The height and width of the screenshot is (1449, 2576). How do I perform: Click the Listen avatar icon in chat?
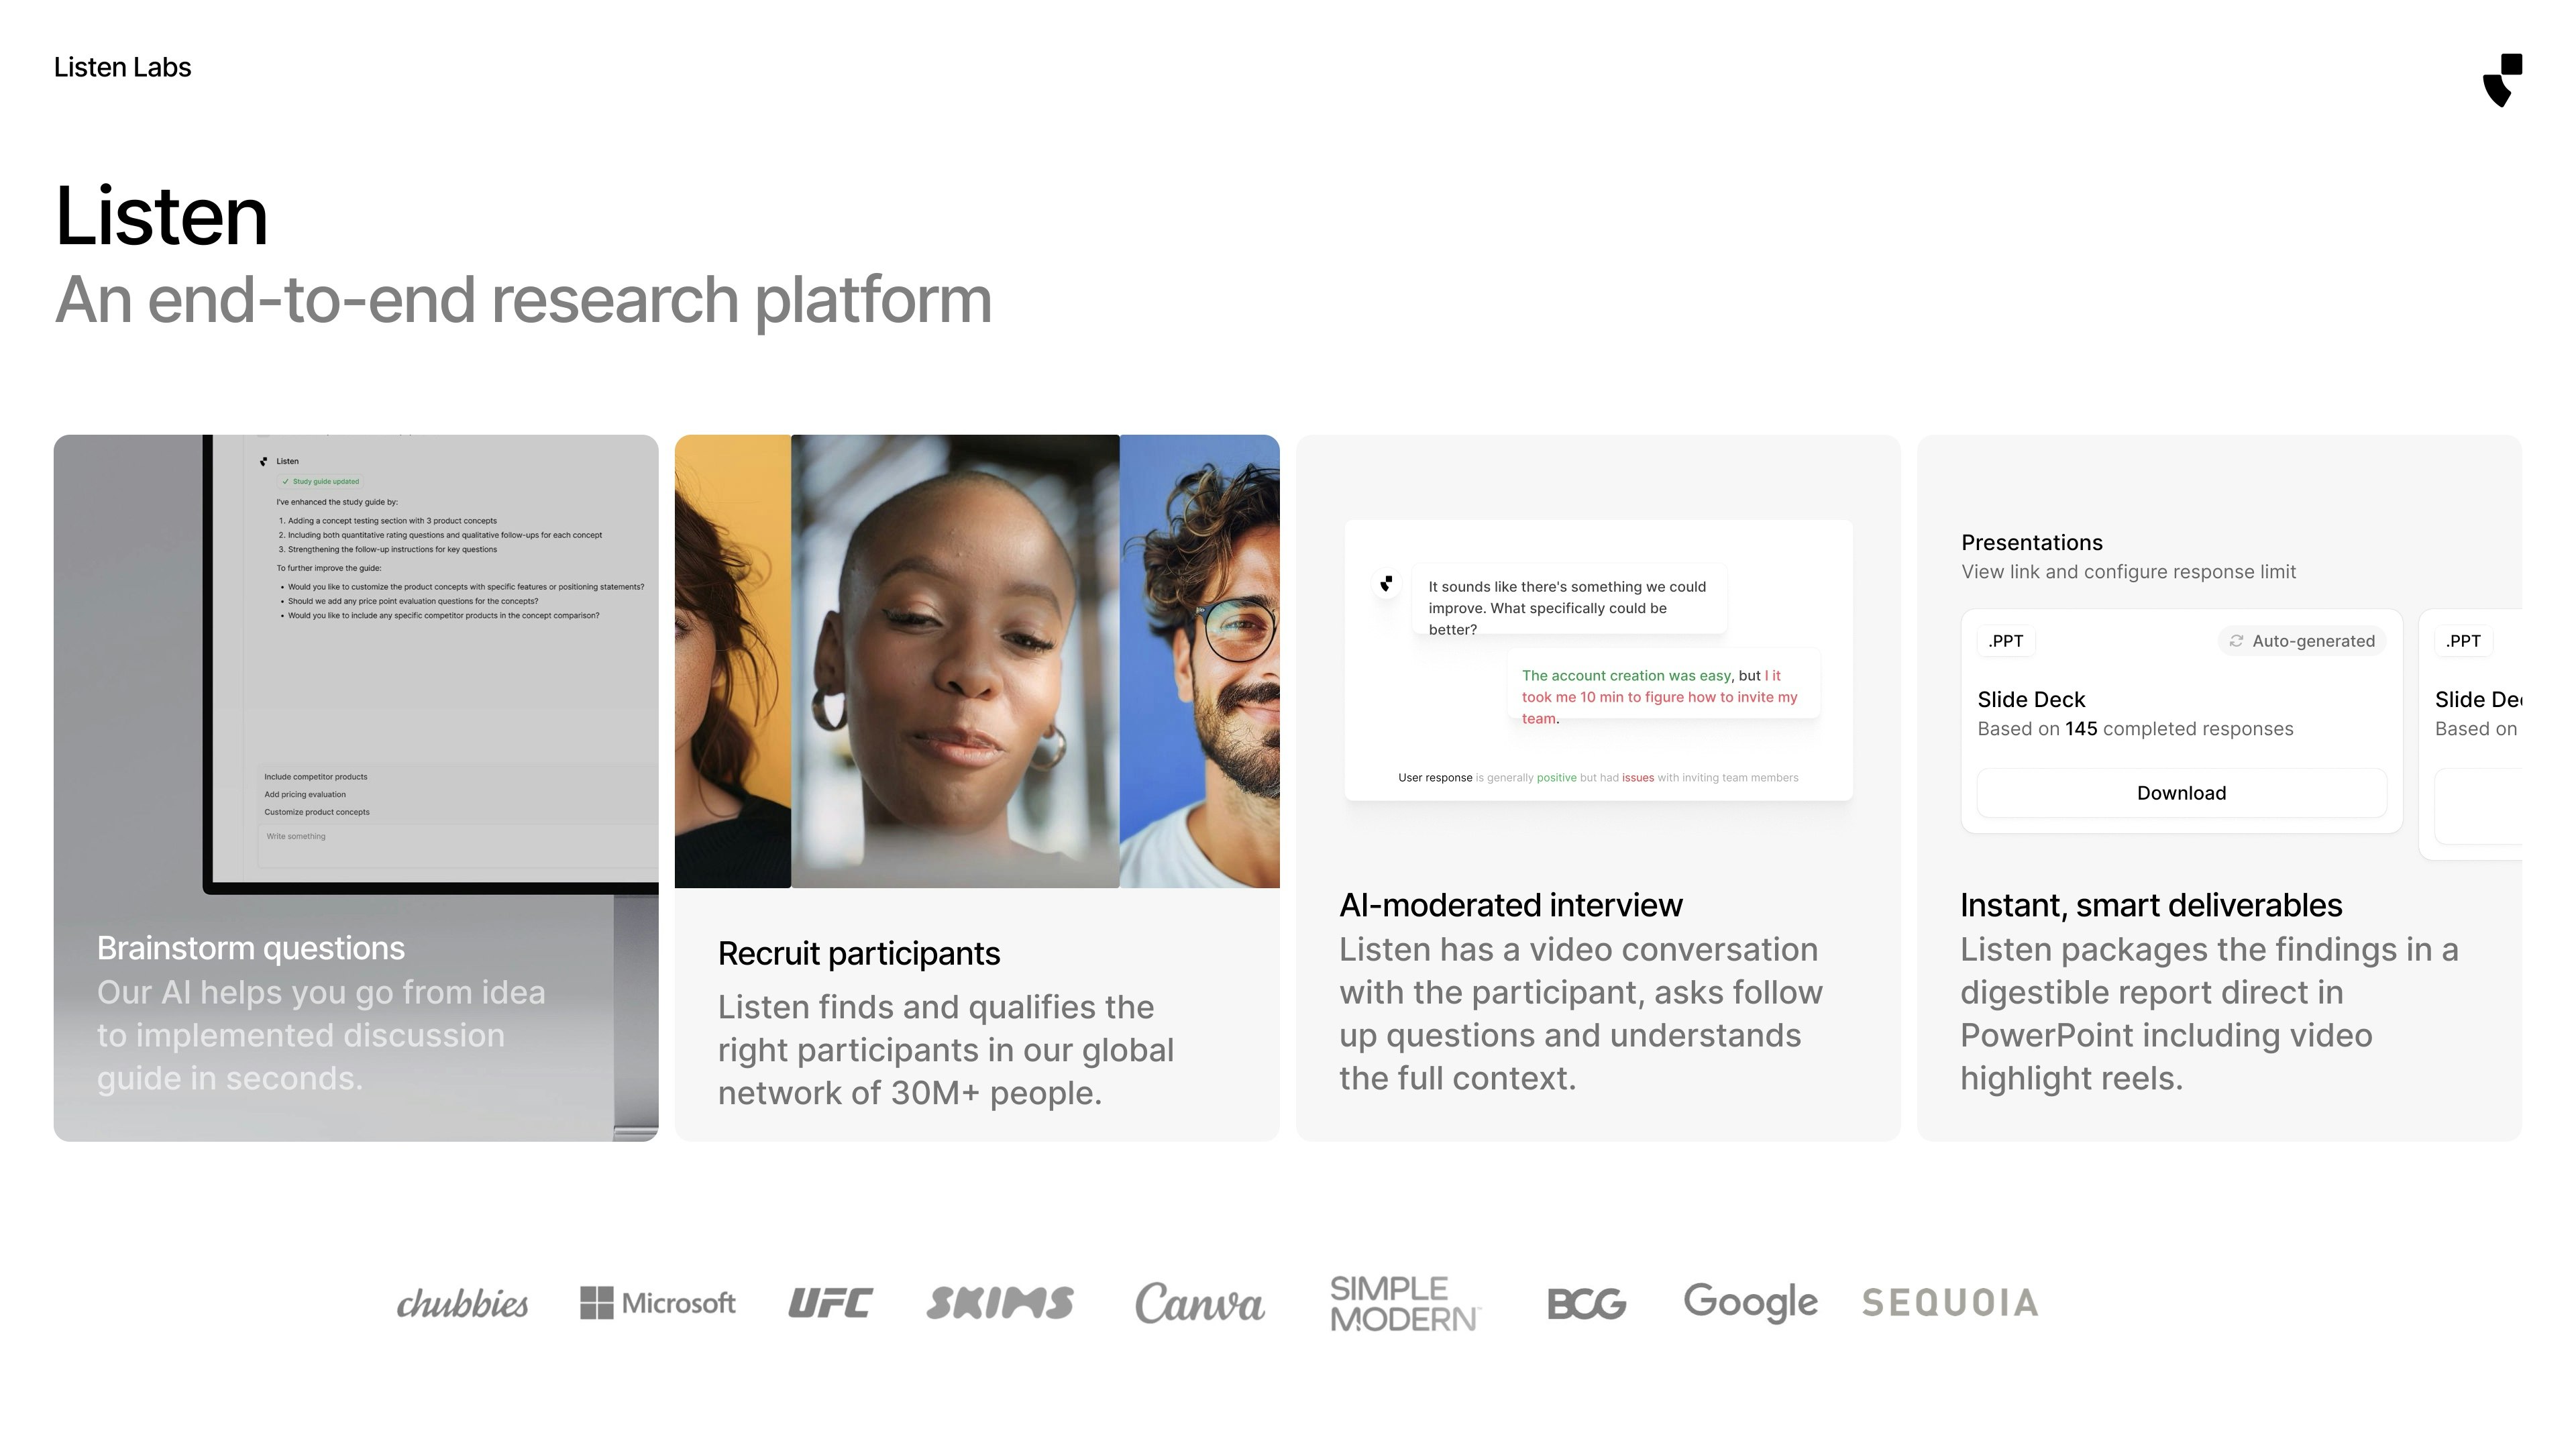tap(1386, 583)
